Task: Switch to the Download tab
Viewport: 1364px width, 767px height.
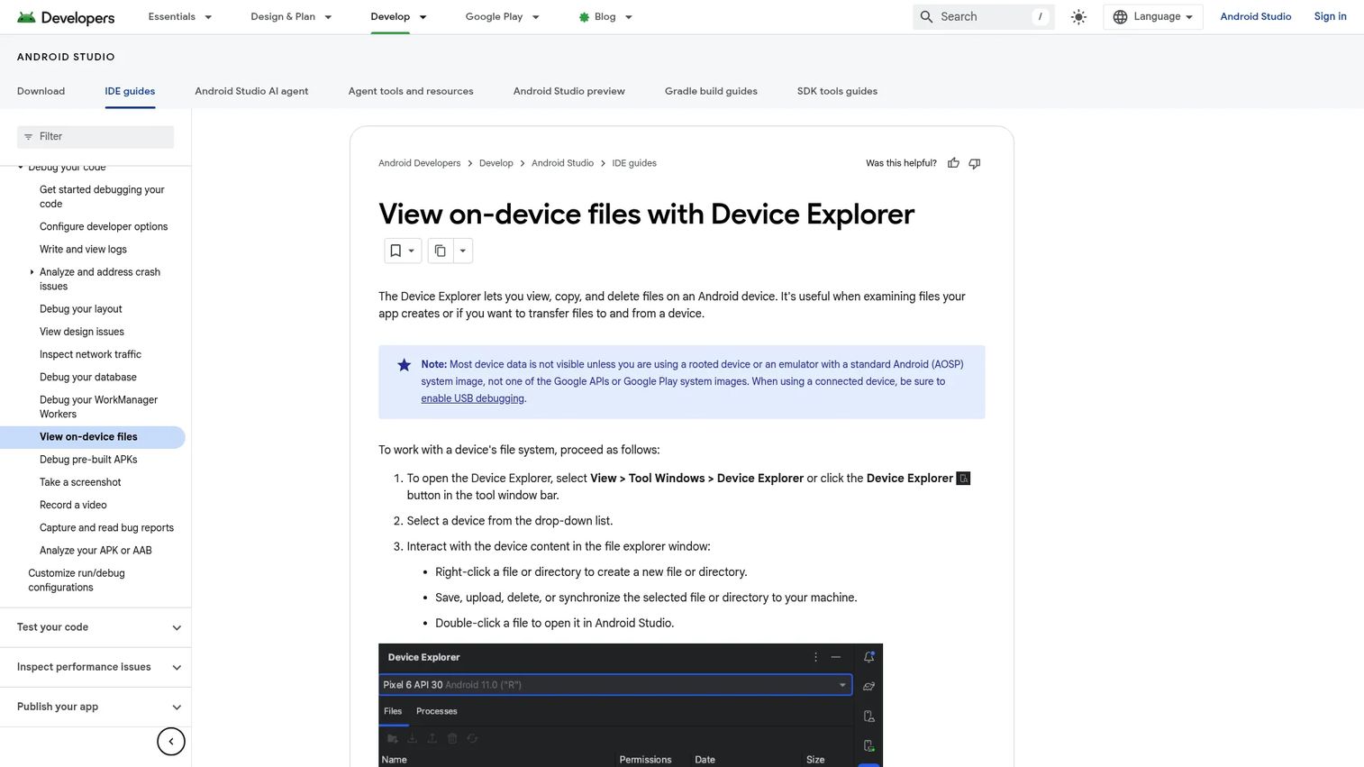Action: pyautogui.click(x=41, y=91)
